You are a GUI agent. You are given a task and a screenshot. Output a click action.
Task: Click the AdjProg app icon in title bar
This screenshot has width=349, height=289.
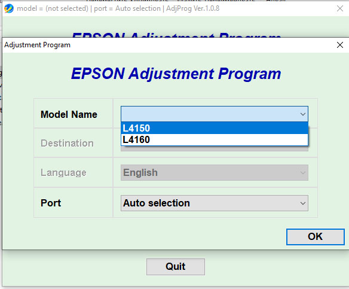(9, 8)
